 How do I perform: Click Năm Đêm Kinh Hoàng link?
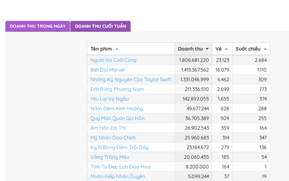tap(116, 109)
